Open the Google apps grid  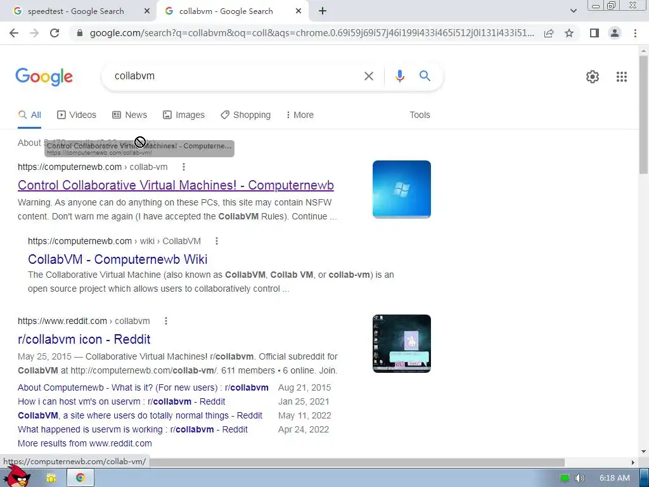(x=621, y=77)
